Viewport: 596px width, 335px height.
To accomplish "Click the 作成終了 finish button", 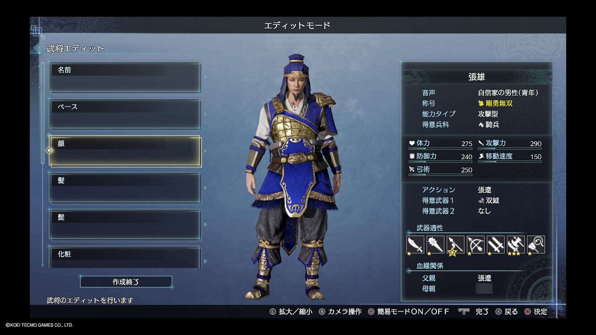I will 126,282.
